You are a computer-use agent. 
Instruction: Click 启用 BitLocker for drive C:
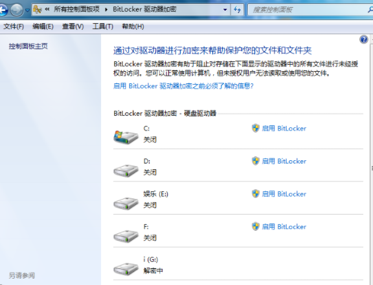pos(284,129)
